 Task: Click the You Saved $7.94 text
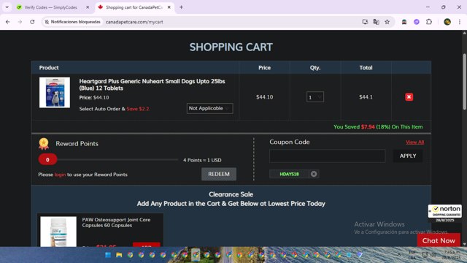pos(378,126)
